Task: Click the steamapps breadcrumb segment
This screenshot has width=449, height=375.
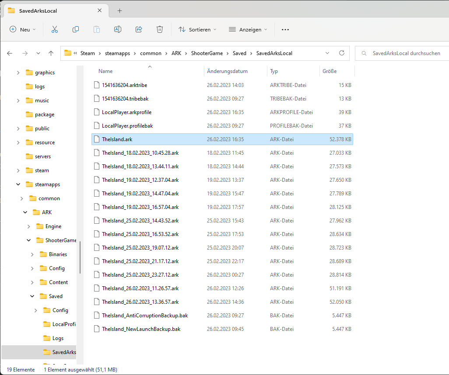Action: click(x=117, y=53)
